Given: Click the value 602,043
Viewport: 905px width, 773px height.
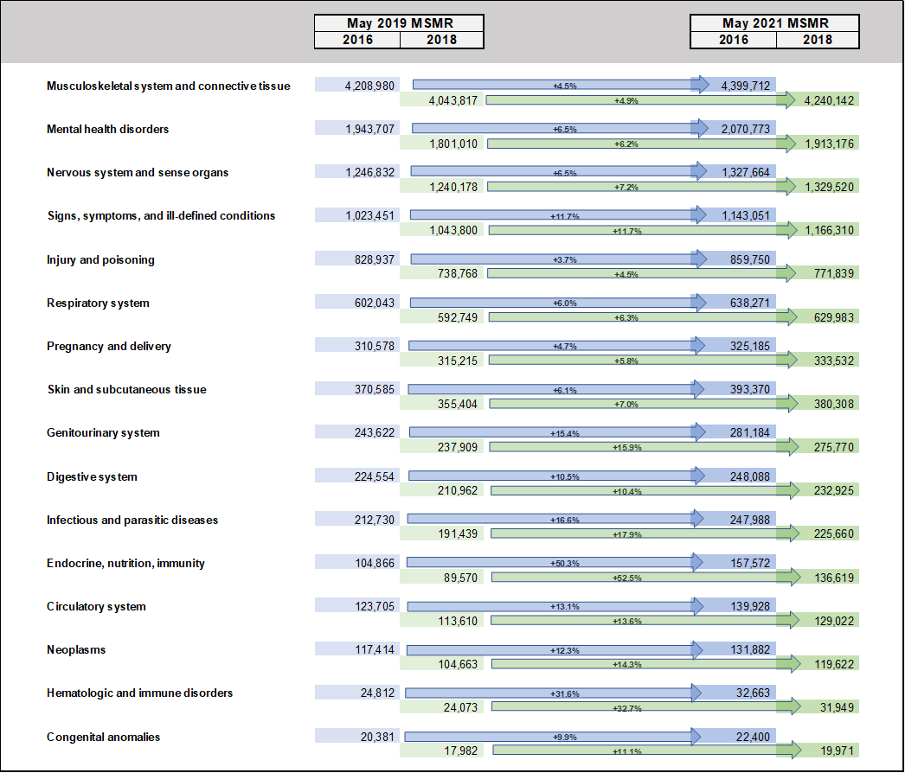Looking at the screenshot, I should (x=375, y=303).
